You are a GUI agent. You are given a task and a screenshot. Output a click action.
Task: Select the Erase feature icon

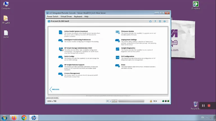[x=117, y=66]
